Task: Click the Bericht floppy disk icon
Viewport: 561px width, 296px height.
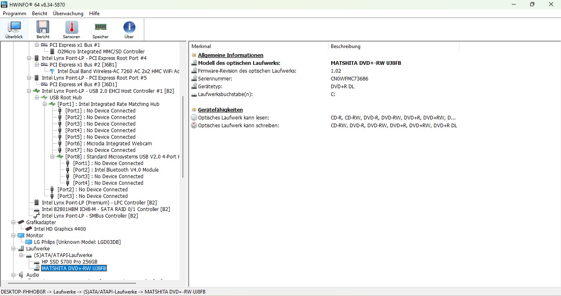Action: point(43,30)
